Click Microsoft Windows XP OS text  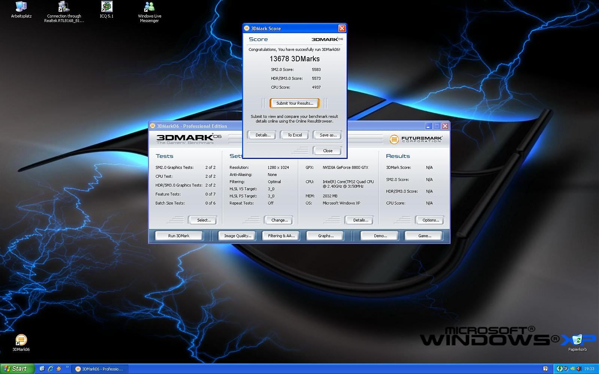[341, 203]
